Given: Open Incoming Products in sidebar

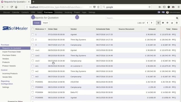Looking at the screenshot, I should (x=10, y=73).
